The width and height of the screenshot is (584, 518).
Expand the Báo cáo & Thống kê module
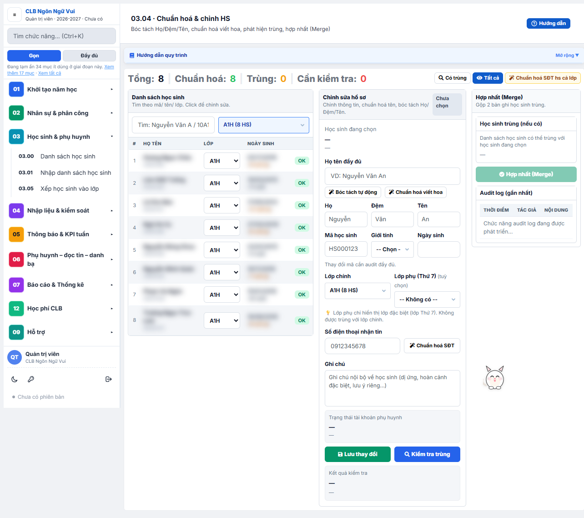61,285
